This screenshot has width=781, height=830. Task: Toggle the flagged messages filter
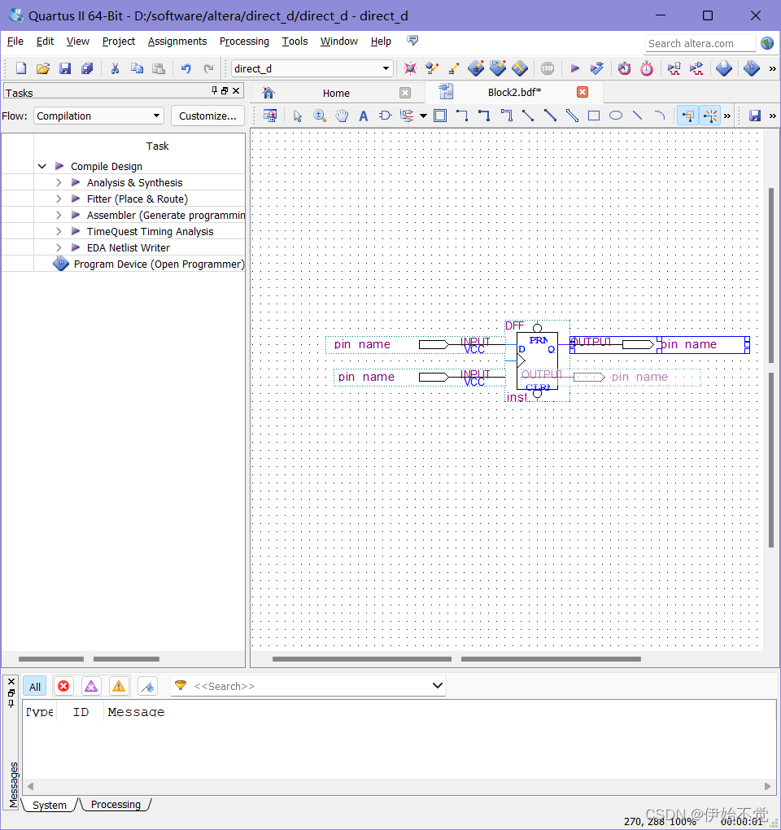click(147, 687)
